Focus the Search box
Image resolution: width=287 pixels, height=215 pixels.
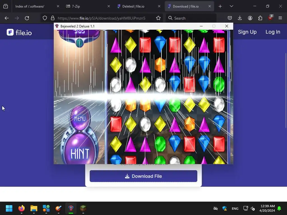tap(191, 18)
